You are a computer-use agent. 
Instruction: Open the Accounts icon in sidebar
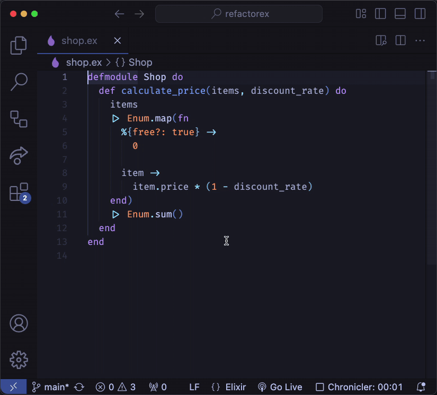[x=19, y=323]
